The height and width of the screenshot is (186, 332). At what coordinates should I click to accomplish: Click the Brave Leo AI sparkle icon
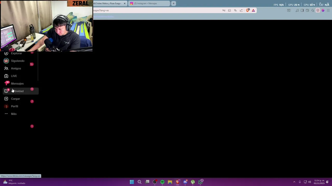313,10
